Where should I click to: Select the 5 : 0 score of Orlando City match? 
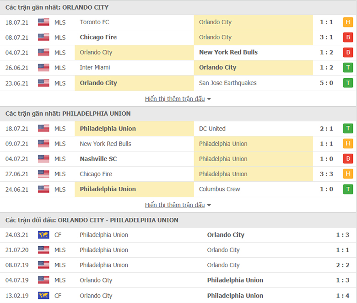[x=326, y=83]
